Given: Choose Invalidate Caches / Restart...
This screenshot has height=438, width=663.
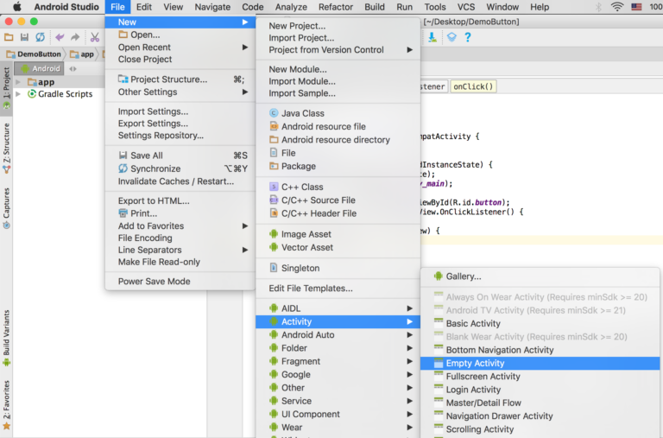Looking at the screenshot, I should pos(180,181).
